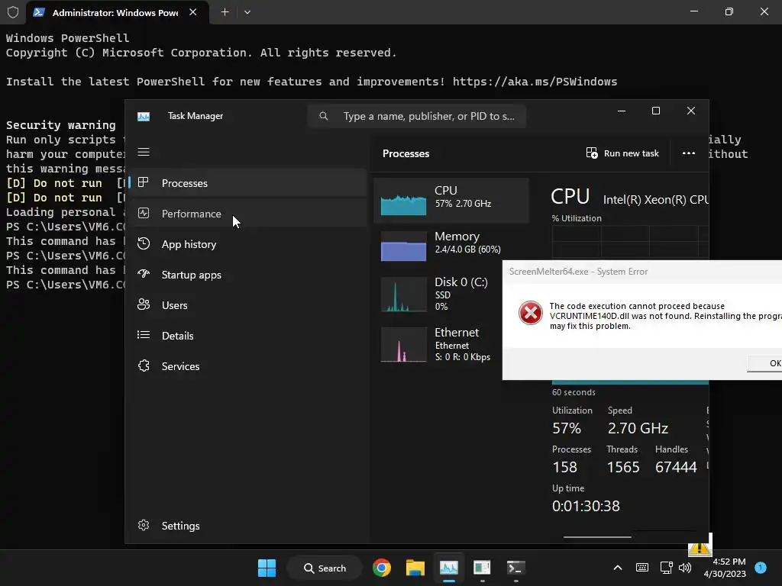Click the Terminal icon in taskbar
This screenshot has width=782, height=586.
(515, 568)
